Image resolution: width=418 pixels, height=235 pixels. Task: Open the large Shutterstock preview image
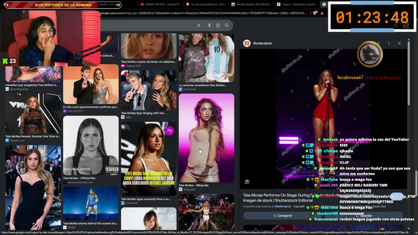pyautogui.click(x=323, y=119)
